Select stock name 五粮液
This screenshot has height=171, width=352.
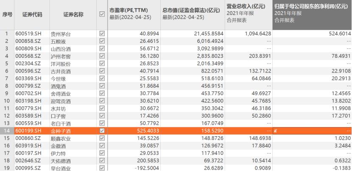59,42
